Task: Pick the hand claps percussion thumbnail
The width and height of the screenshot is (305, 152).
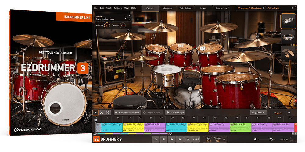Action: 288,53
